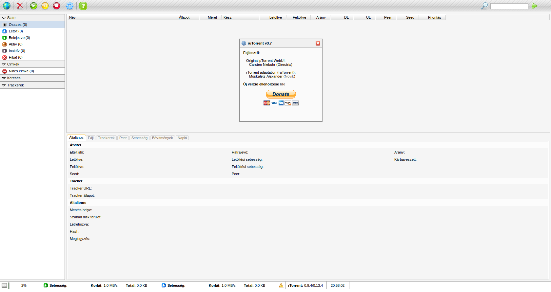Sort by the Peer column header

[x=386, y=17]
